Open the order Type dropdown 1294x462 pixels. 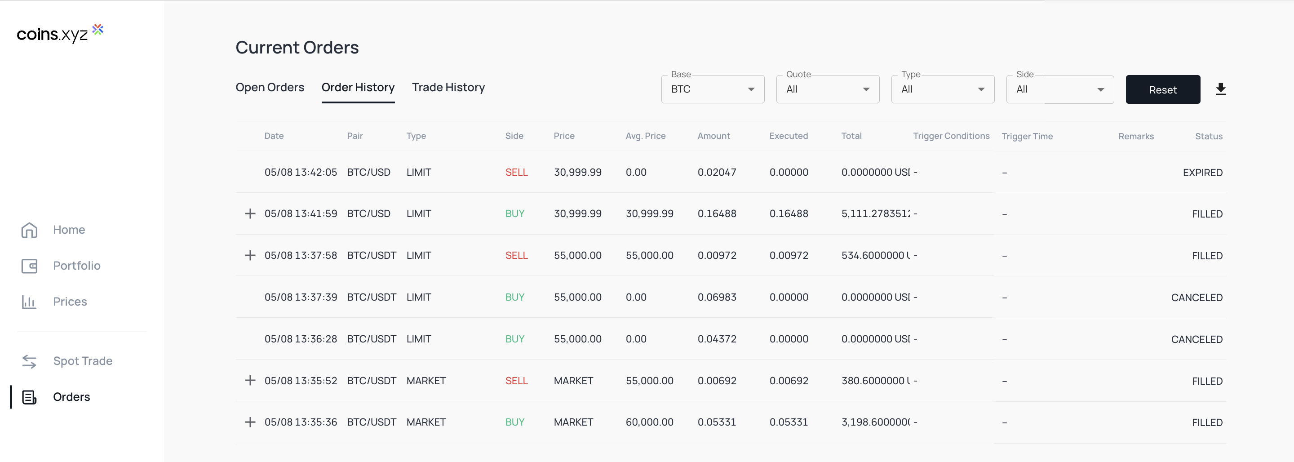(942, 89)
